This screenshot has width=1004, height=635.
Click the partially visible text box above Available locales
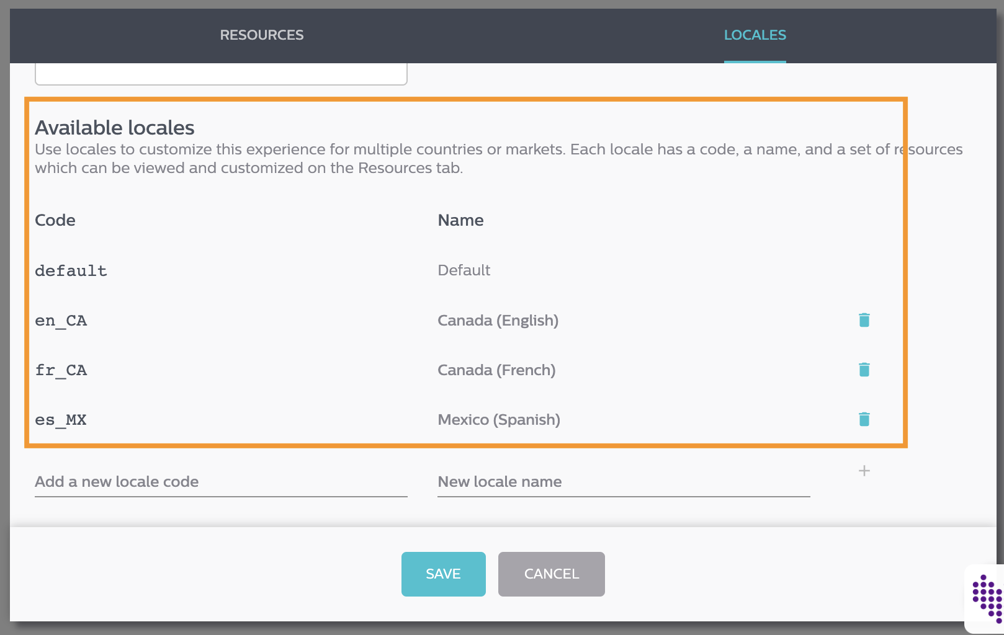pyautogui.click(x=221, y=74)
